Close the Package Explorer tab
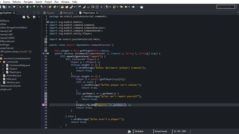 point(14,13)
